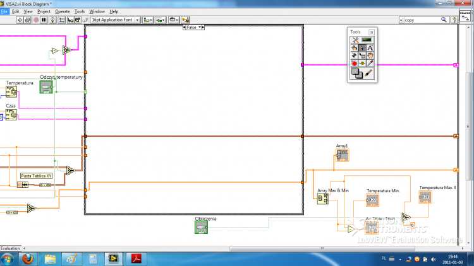This screenshot has width=474, height=266.
Task: Select the Scroll Window hand tool
Action: (x=370, y=55)
